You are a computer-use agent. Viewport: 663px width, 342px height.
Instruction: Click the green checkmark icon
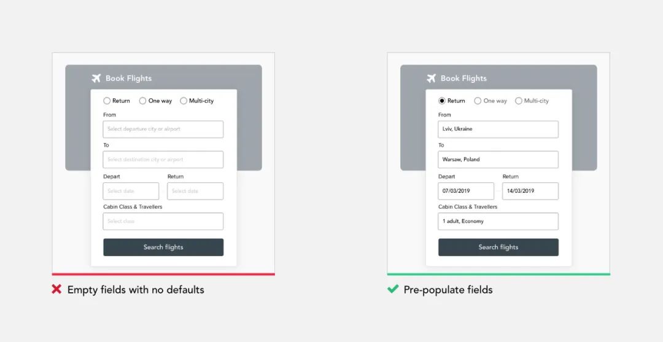click(x=393, y=289)
